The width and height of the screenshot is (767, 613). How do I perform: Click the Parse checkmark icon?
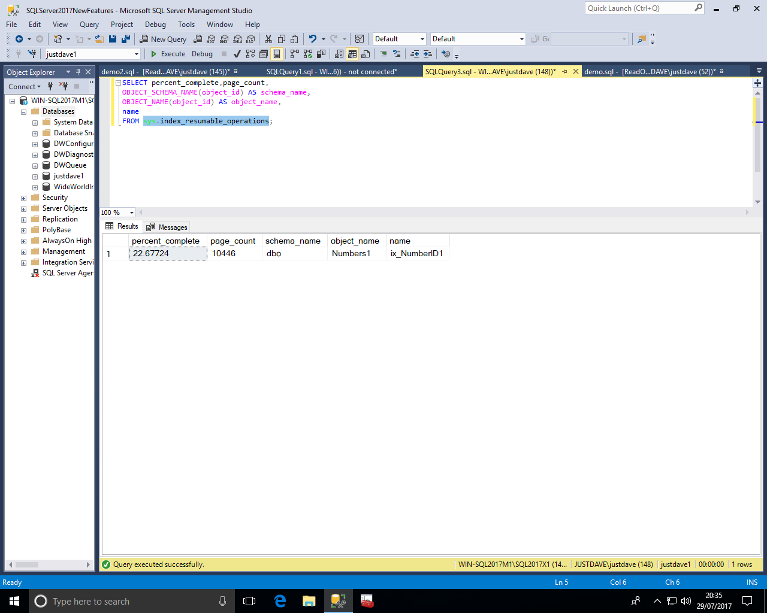[x=237, y=54]
